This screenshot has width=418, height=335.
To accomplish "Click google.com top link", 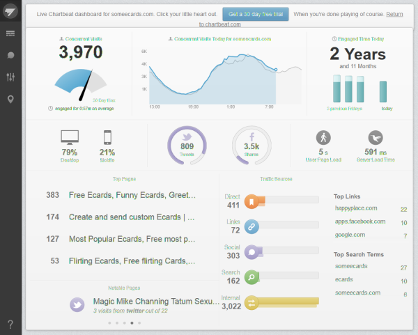I will click(350, 235).
